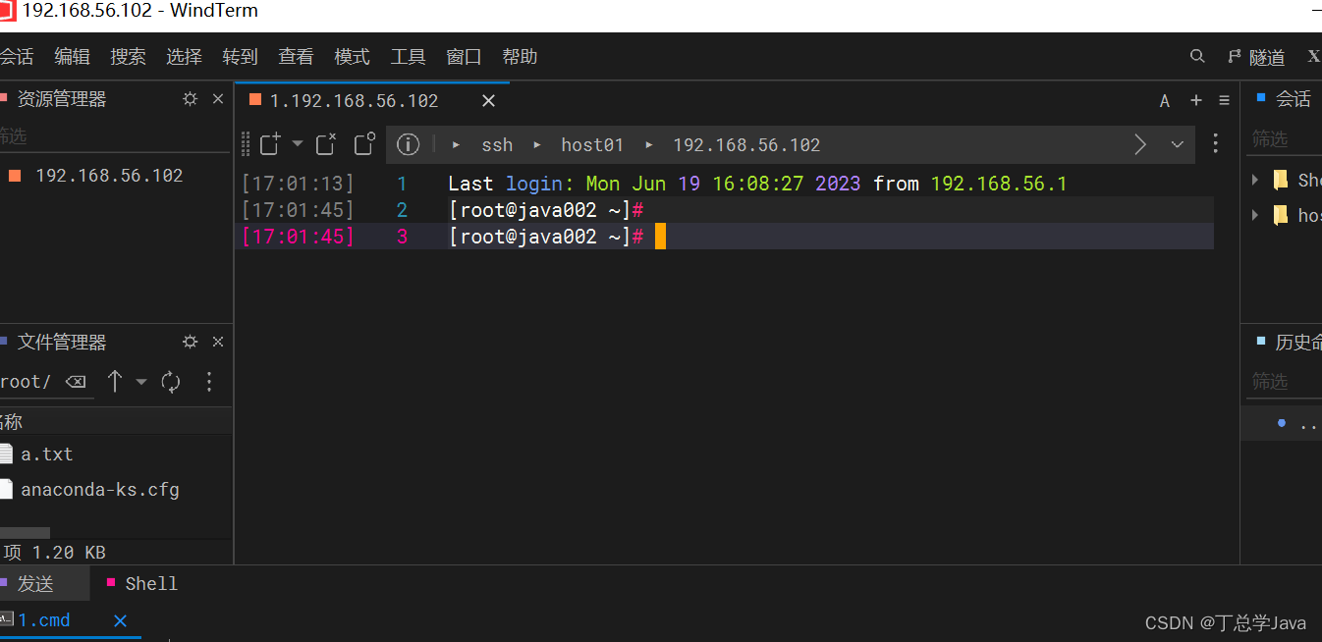Viewport: 1322px width, 642px height.
Task: Click the new session icon
Action: point(270,144)
